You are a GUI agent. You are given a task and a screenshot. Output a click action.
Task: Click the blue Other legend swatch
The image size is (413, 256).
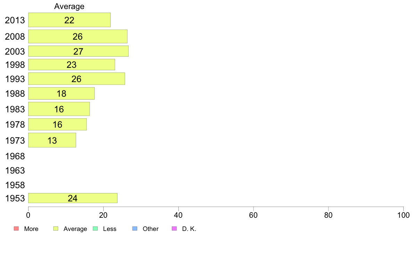(x=135, y=229)
